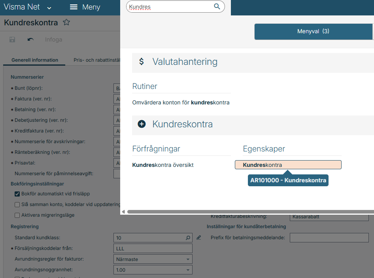Open Kundreskontra under Egenskaper
The height and width of the screenshot is (278, 374).
[x=288, y=165]
